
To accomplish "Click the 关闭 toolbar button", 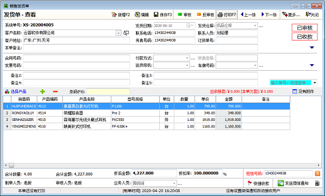I will point(312,15).
